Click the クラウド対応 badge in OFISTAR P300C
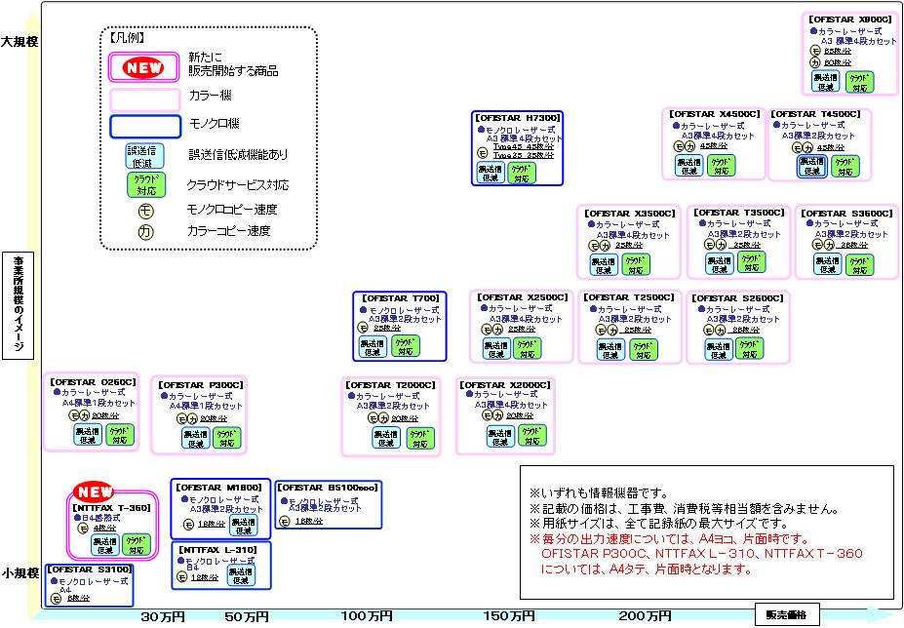This screenshot has width=904, height=628. [x=227, y=438]
